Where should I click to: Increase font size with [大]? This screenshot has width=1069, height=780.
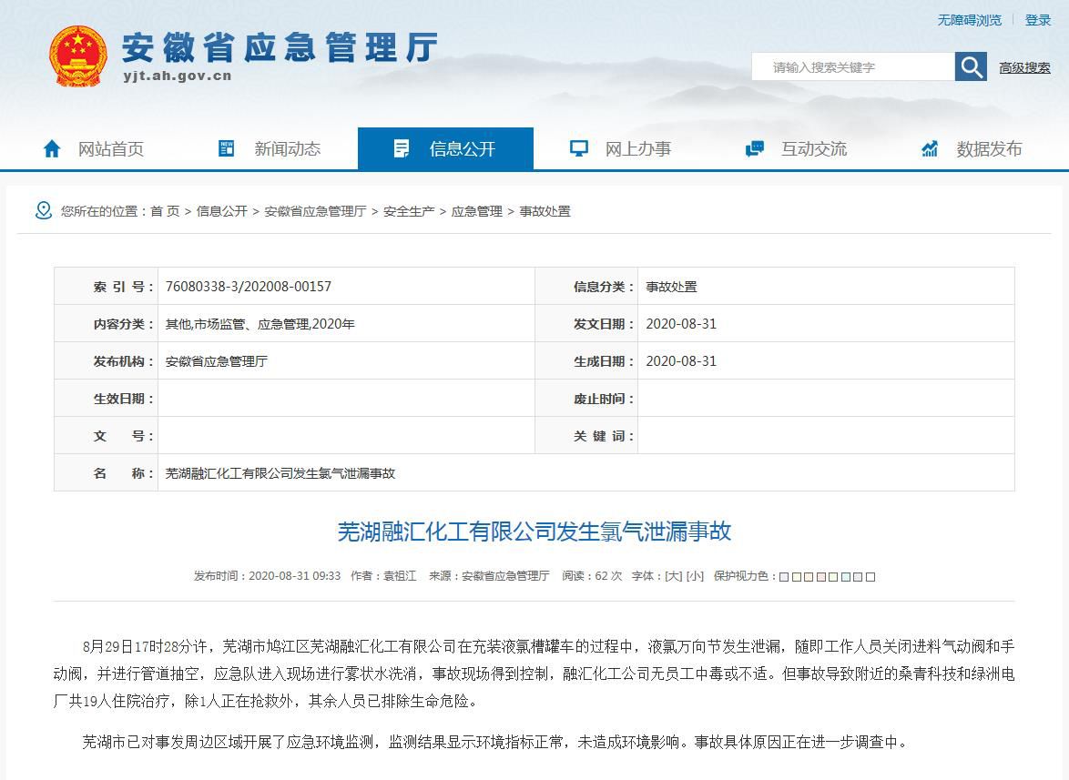point(673,576)
